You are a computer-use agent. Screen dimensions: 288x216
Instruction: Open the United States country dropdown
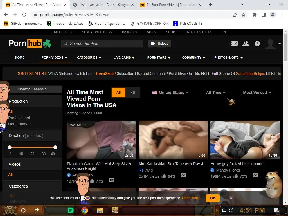click(170, 93)
